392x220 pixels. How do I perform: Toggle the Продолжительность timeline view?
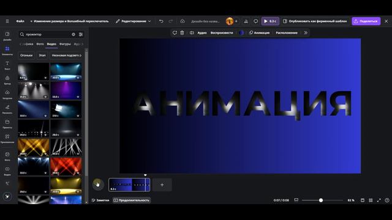click(132, 200)
